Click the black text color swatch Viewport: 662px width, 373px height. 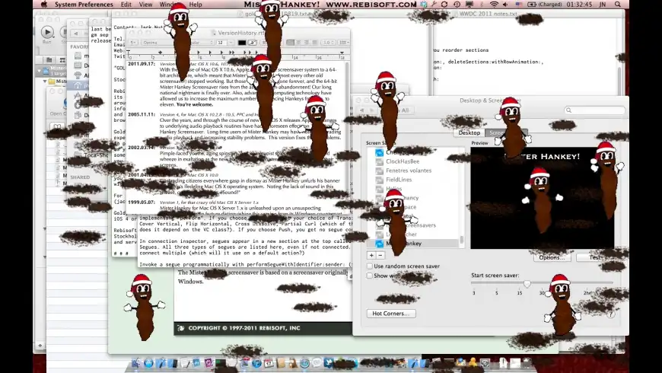coord(242,42)
